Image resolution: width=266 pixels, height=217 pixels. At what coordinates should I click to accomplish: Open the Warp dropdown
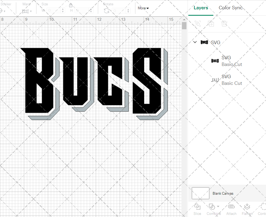[27, 11]
